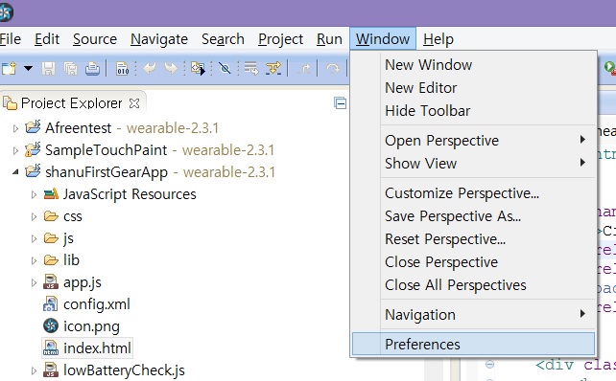Screen dimensions: 616x381
Task: Select the lib folder row
Action: coord(61,260)
